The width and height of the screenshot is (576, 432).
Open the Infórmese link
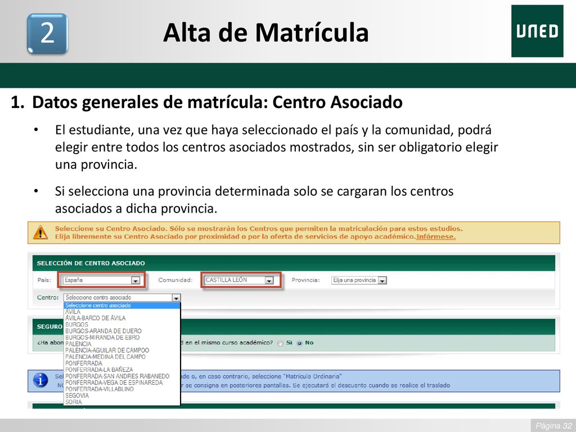click(436, 237)
